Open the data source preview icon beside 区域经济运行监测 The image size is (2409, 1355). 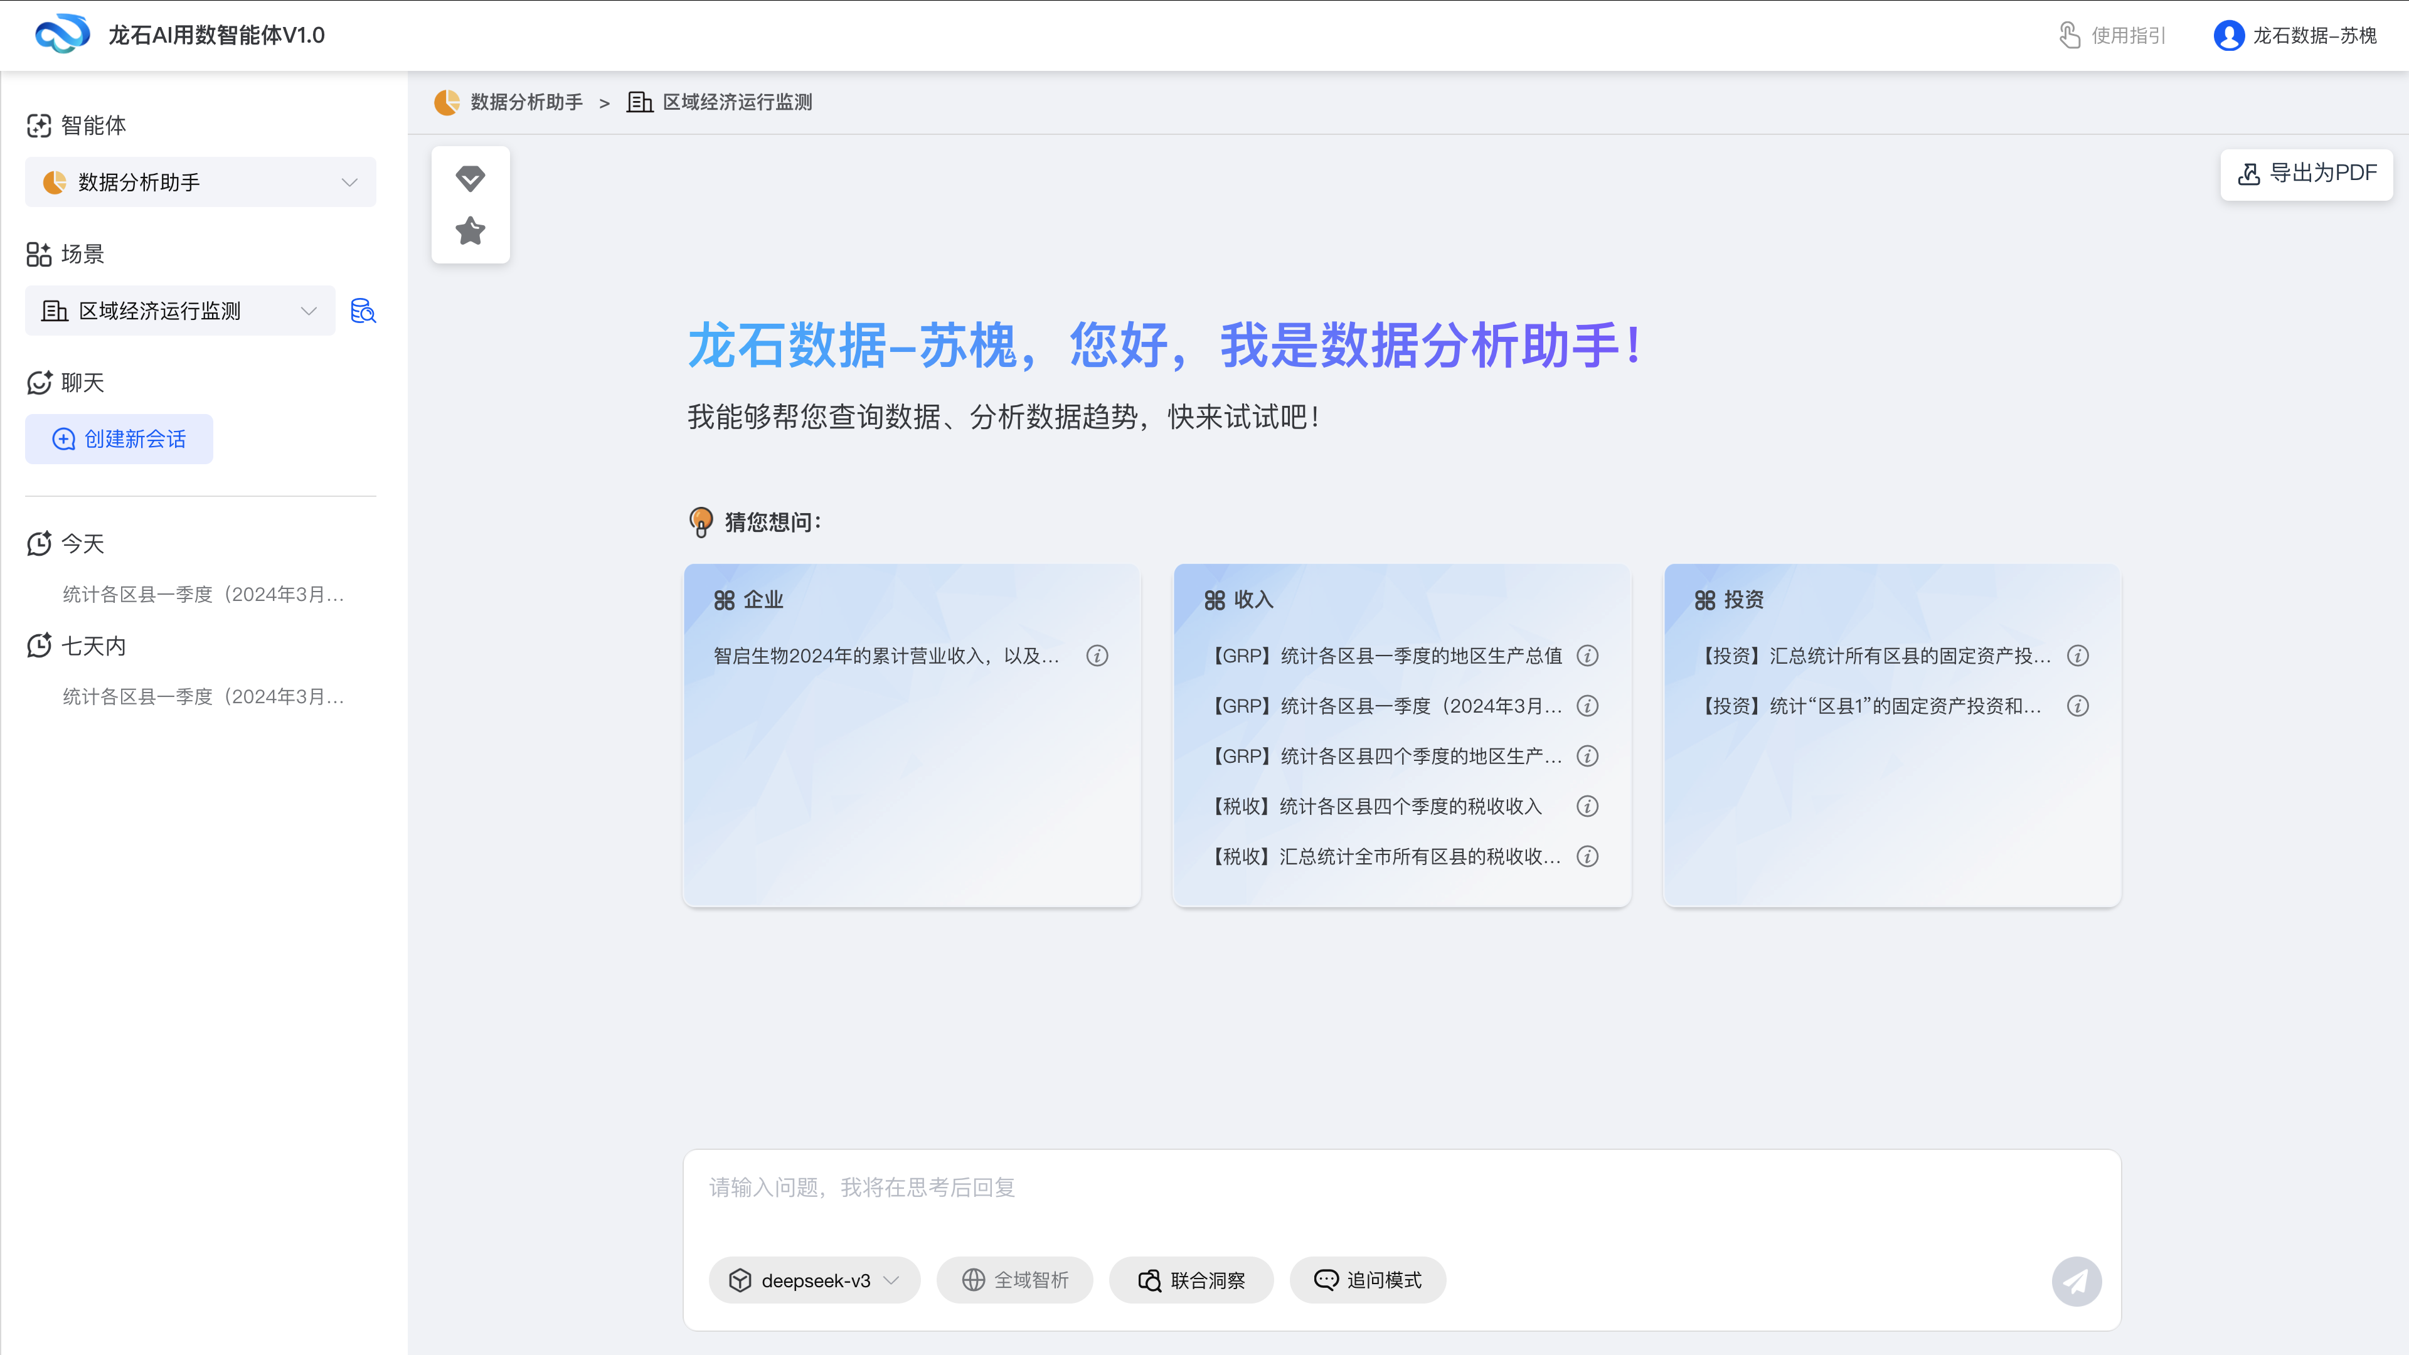coord(363,311)
